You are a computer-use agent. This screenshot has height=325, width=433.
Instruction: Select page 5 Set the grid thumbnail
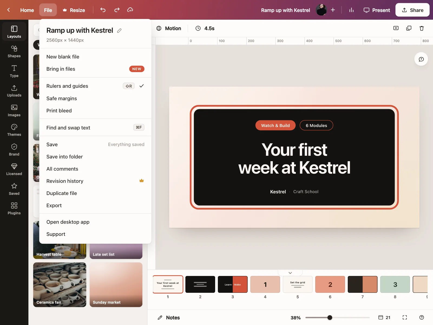tap(298, 284)
